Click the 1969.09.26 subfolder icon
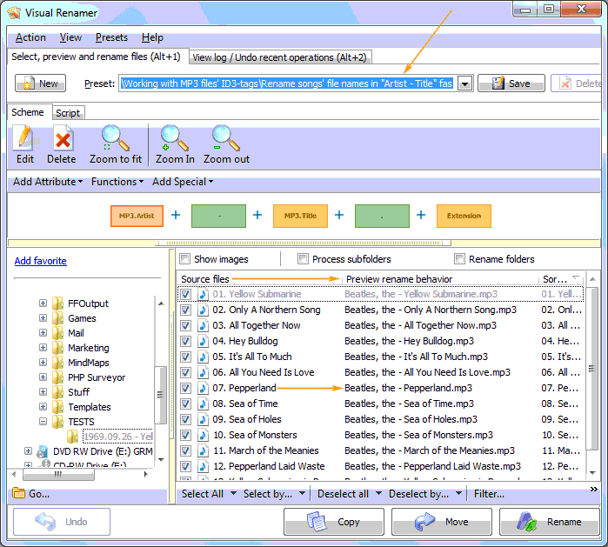Screen dimensions: 608x547 point(72,437)
